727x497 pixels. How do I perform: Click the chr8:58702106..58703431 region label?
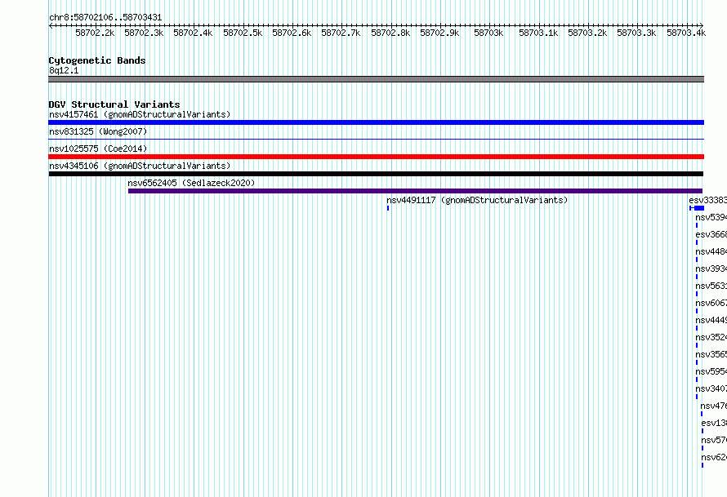point(105,18)
